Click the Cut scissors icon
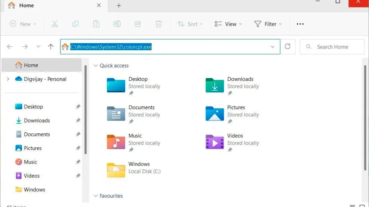Image resolution: width=369 pixels, height=207 pixels. click(x=55, y=24)
